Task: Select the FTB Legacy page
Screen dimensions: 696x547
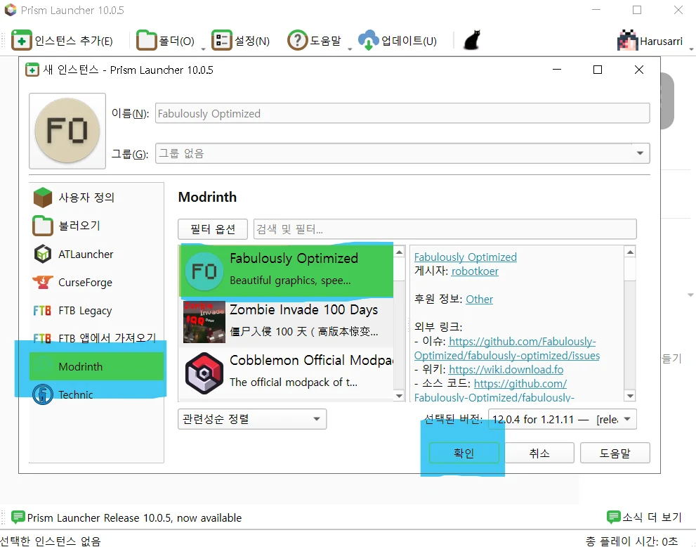Action: coord(96,310)
